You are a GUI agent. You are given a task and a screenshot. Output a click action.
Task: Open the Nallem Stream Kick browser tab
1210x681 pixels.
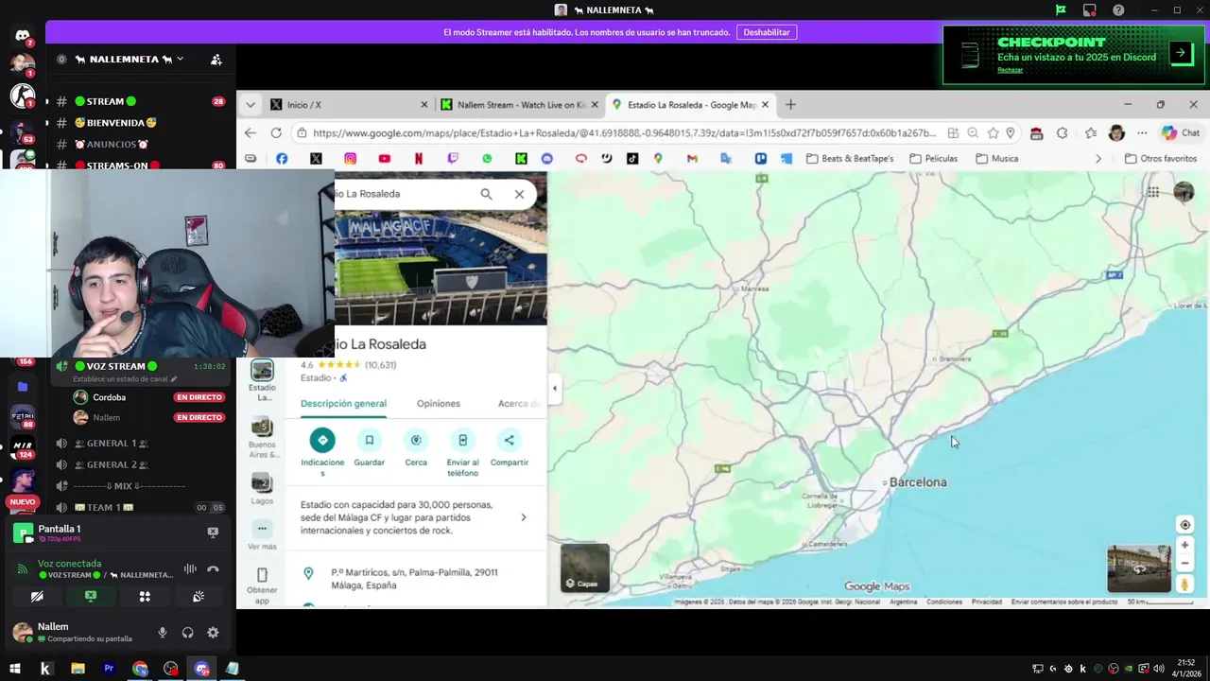519,105
